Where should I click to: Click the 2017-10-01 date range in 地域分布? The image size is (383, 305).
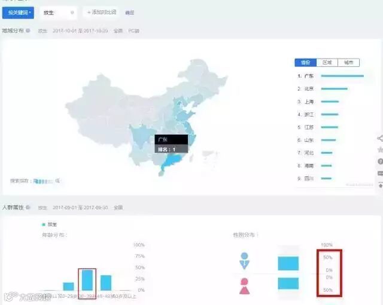point(80,30)
